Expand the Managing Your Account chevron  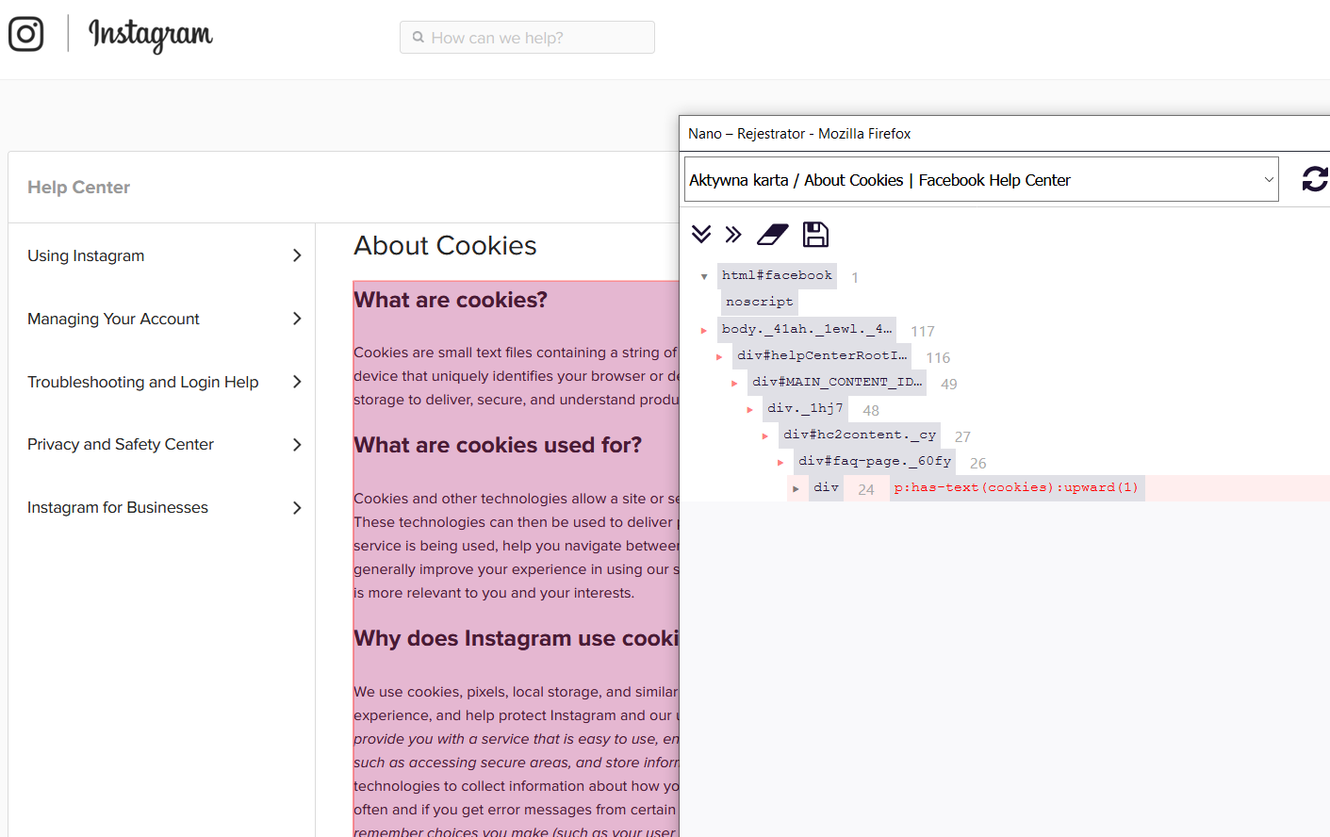coord(297,319)
